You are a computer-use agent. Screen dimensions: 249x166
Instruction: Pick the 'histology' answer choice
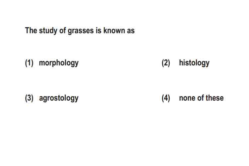194,63
